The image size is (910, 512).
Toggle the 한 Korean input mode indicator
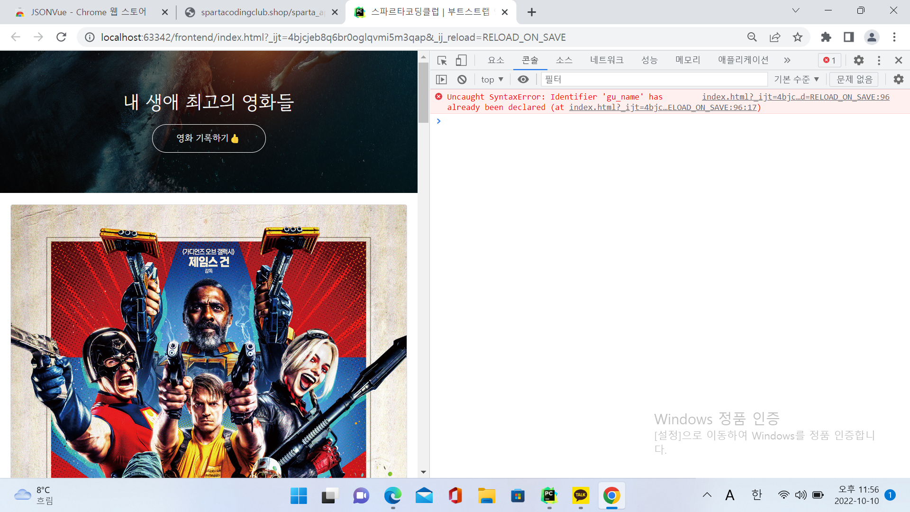756,495
